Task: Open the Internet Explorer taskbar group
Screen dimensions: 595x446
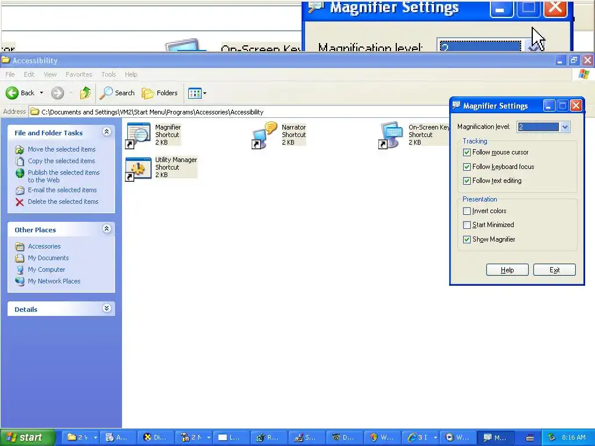Action: pos(421,438)
